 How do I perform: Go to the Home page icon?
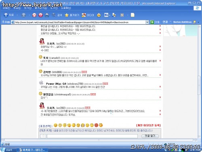coord(47,15)
